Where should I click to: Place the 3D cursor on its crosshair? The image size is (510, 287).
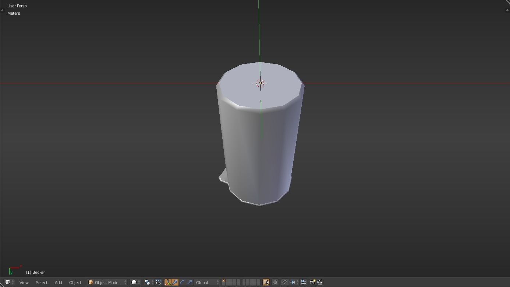[x=260, y=83]
